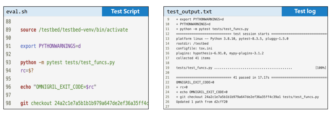Click the 'collected 41 items' log line
The height and width of the screenshot is (116, 331).
click(x=193, y=58)
